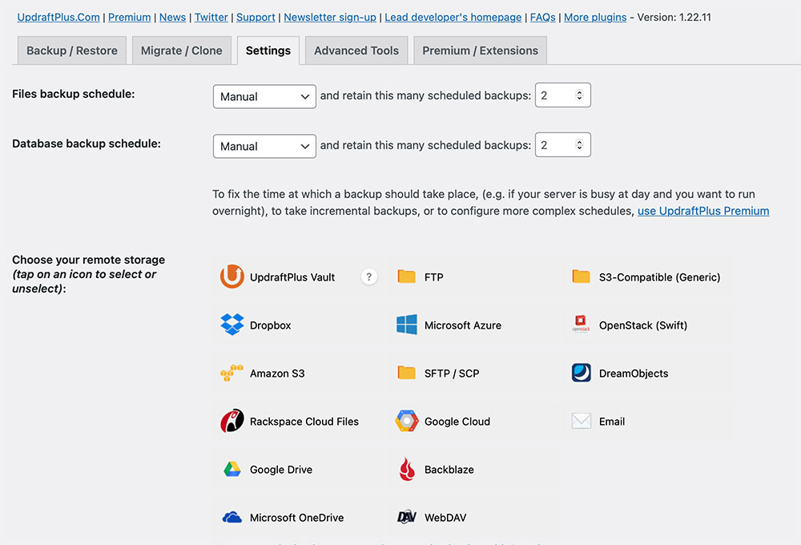Screen dimensions: 801x545
Task: Choose the WebDAV storage label
Action: 445,518
